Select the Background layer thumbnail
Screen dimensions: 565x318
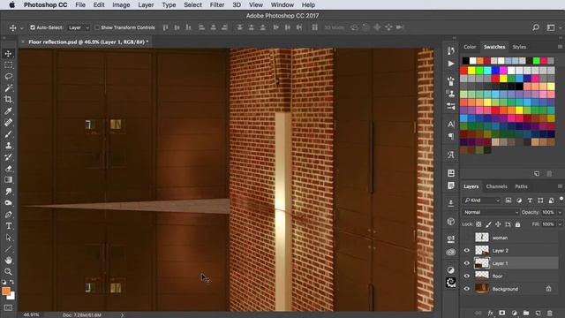pyautogui.click(x=482, y=289)
